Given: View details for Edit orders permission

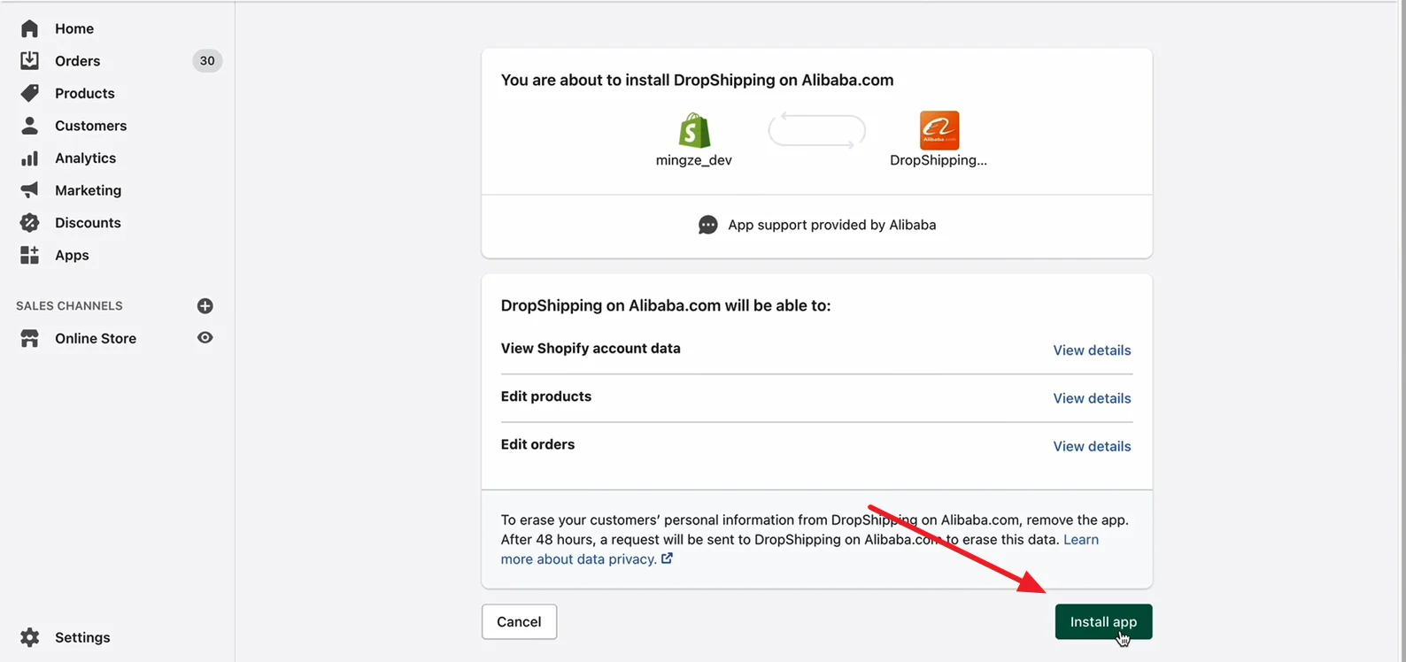Looking at the screenshot, I should (1092, 446).
